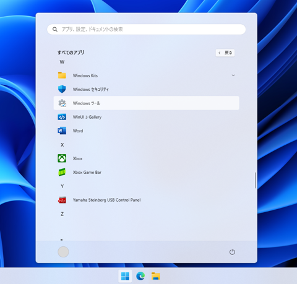297x284 pixels.
Task: Select the Xbox label
Action: 77,158
